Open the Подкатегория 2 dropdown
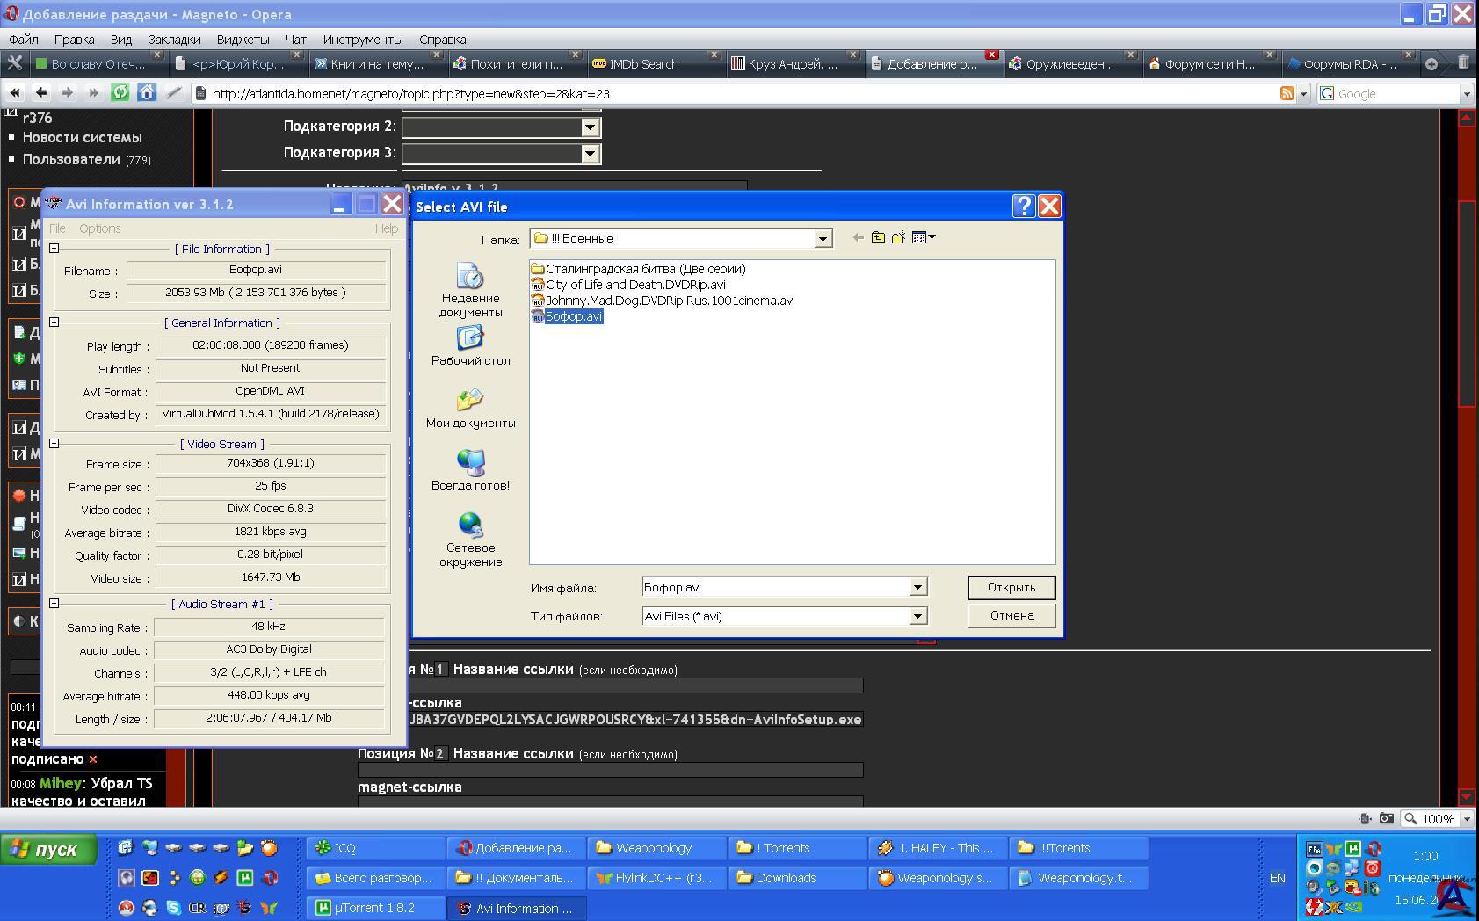The height and width of the screenshot is (921, 1479). click(590, 127)
